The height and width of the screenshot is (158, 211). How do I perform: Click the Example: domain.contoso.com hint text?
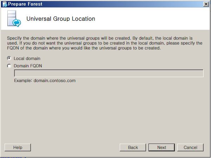pos(45,81)
